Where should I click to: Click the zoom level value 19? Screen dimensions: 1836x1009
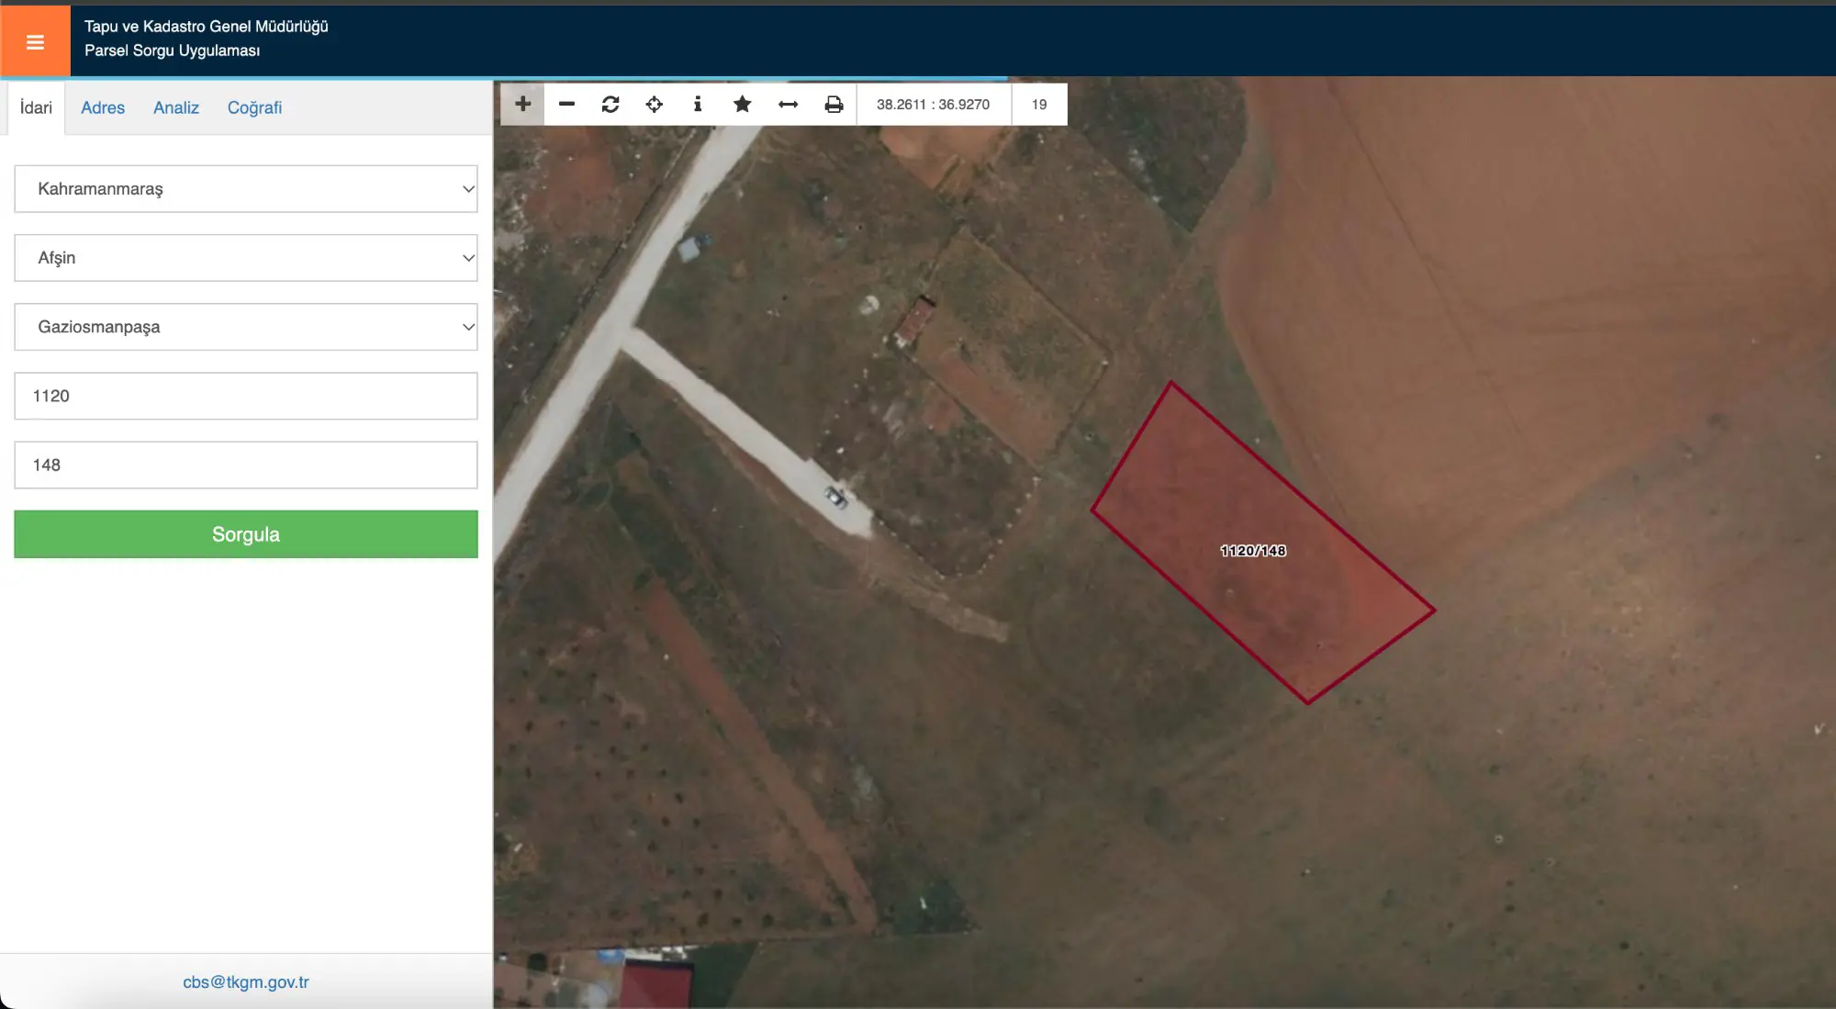click(1039, 104)
